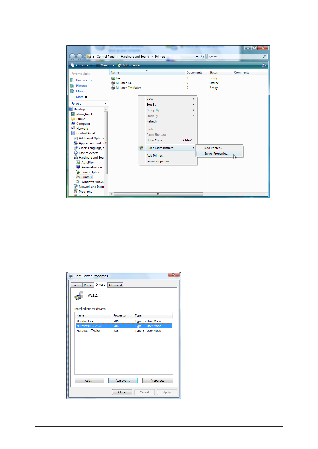The image size is (318, 449).
Task: Click the shield icon beside Run as administrator
Action: 141,148
